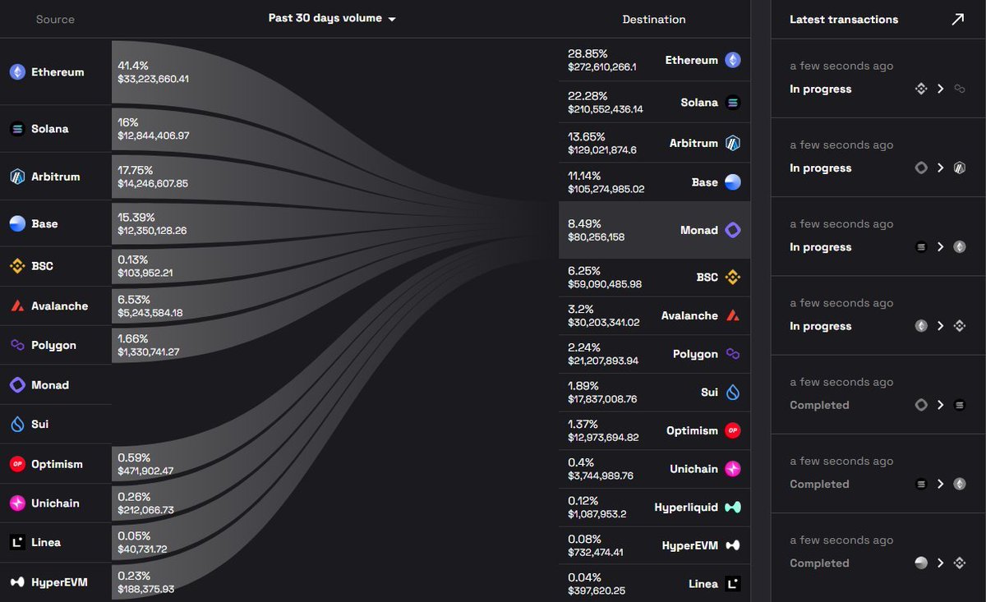Click the Avalanche label in the Source list
The image size is (986, 602).
[60, 306]
